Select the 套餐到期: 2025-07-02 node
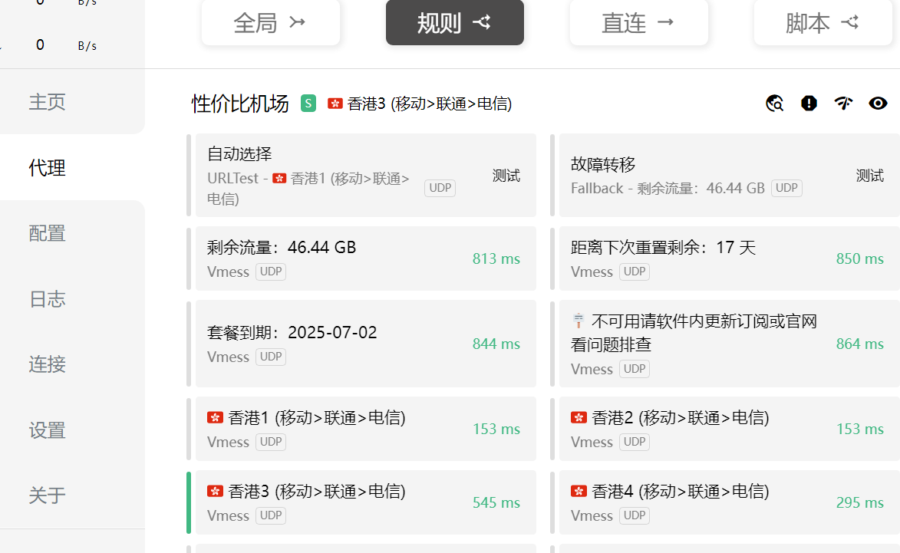This screenshot has height=553, width=900. pos(366,344)
